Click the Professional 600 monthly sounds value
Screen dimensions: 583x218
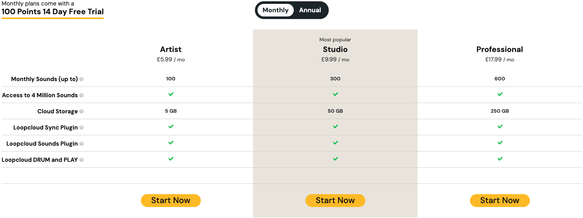pos(499,79)
